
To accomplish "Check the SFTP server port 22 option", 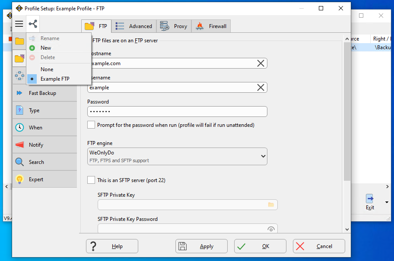I will 91,180.
